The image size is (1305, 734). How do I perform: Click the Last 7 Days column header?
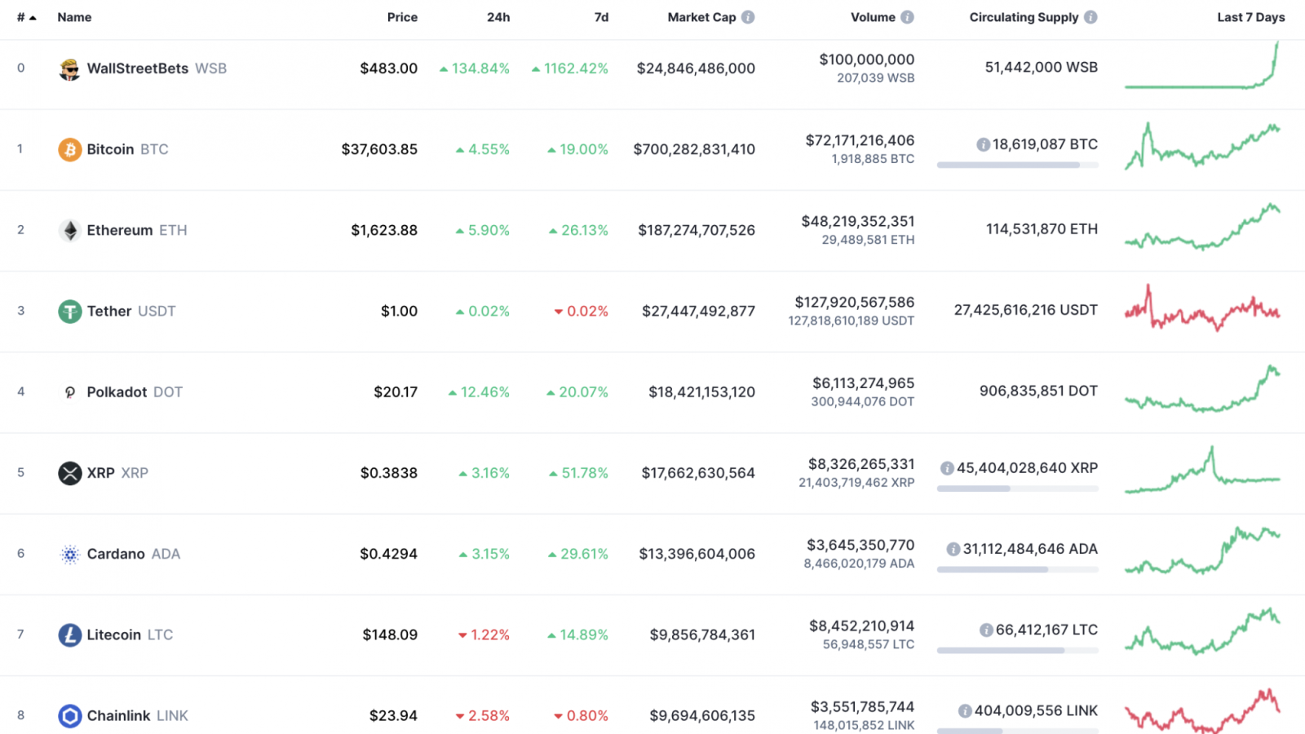(1250, 17)
